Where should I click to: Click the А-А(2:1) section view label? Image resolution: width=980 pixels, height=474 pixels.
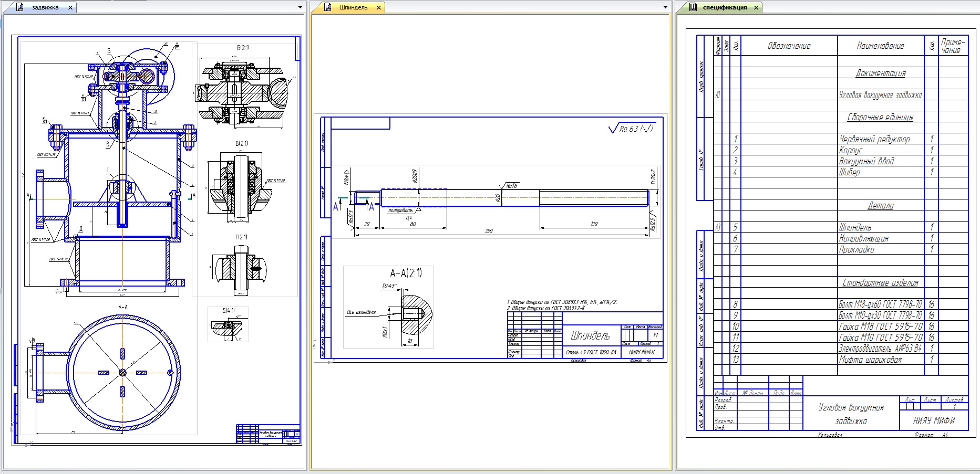tap(405, 273)
